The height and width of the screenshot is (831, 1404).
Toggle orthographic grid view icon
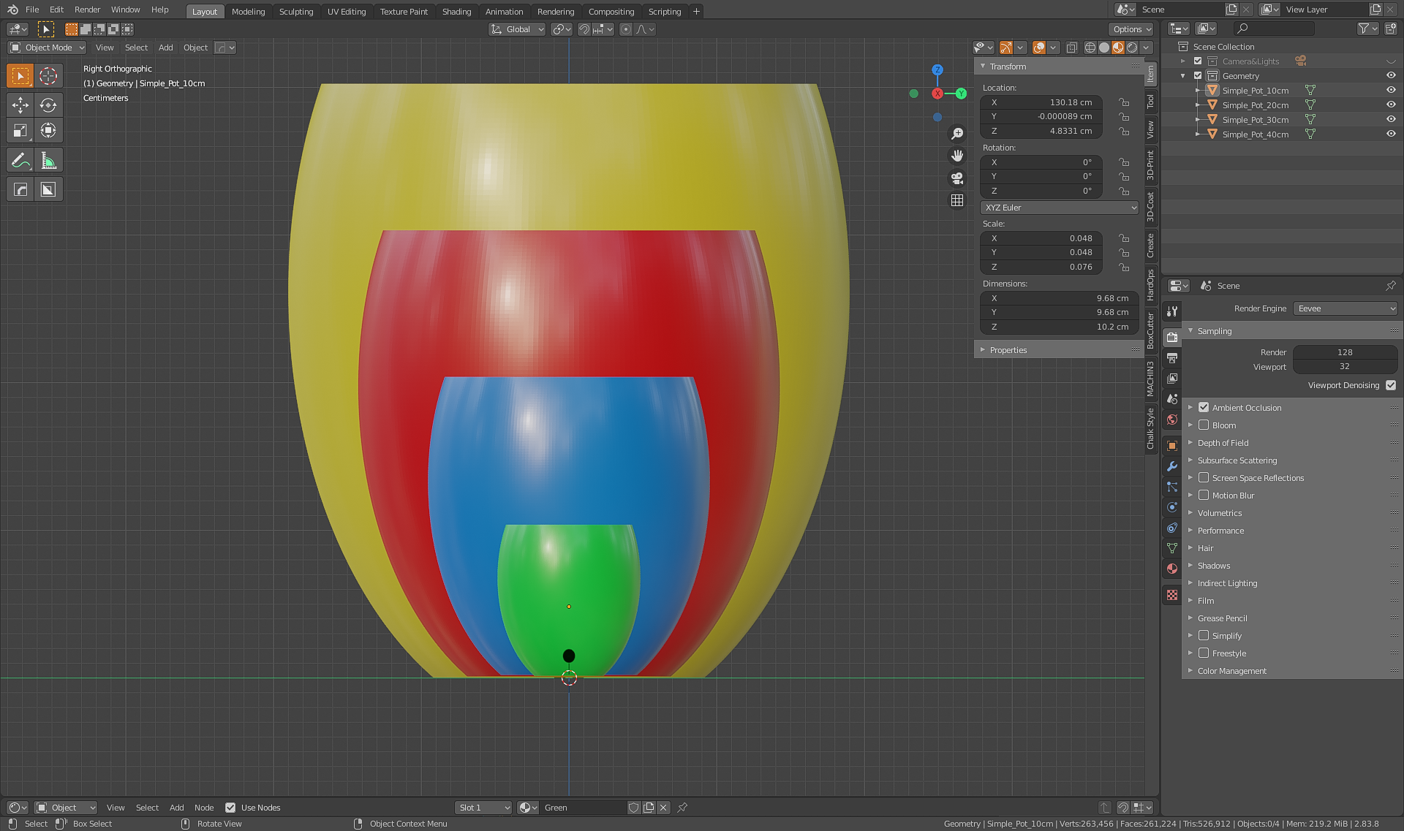(956, 200)
